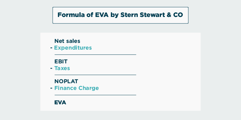Select the 'NOPLAT' label

[66, 81]
